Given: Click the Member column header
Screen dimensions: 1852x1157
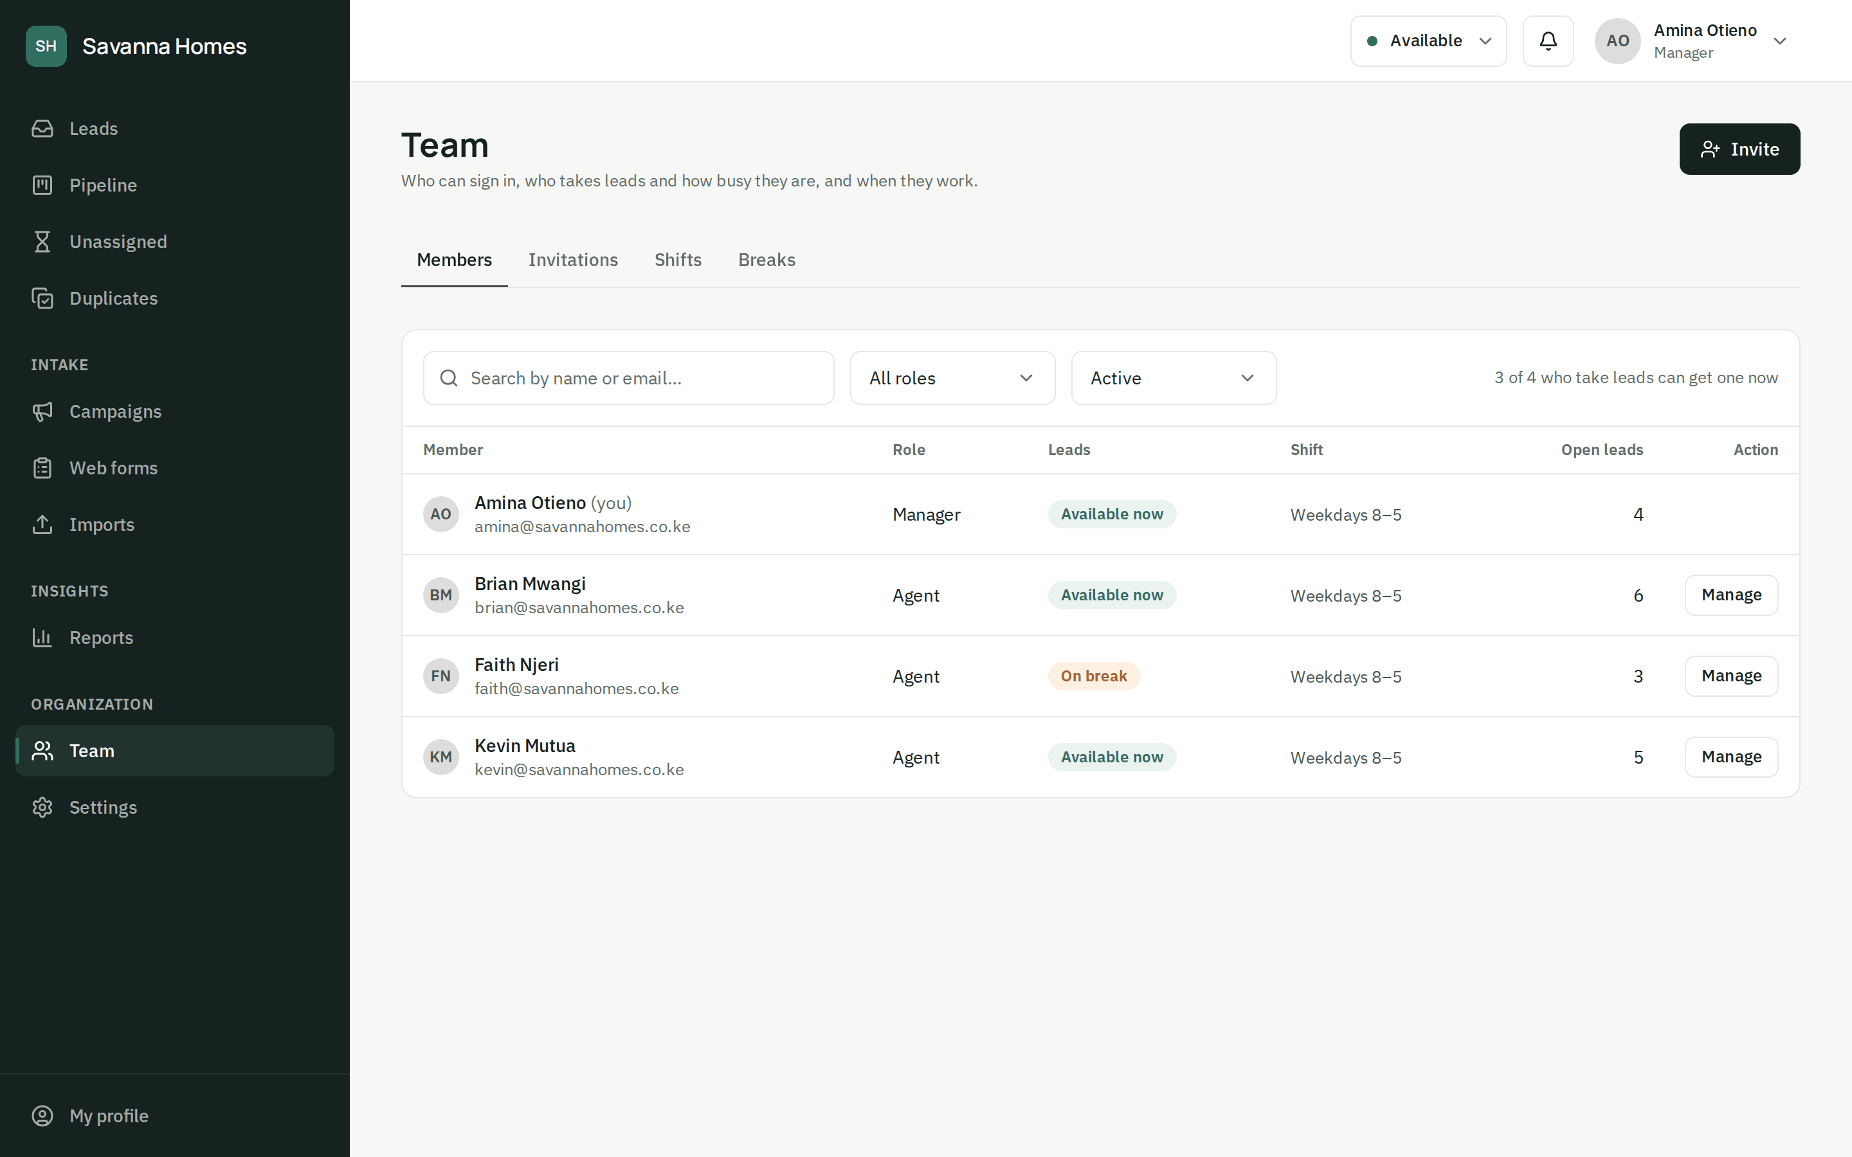Looking at the screenshot, I should point(452,450).
